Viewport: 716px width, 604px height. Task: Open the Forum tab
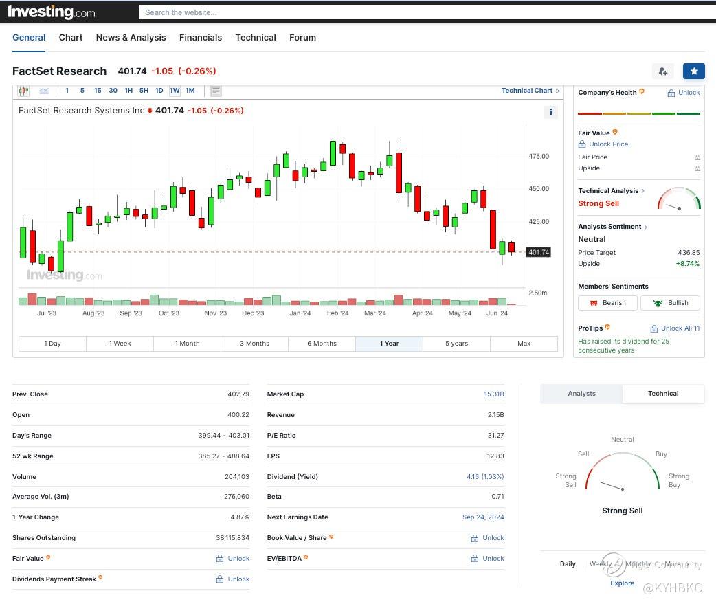click(303, 37)
